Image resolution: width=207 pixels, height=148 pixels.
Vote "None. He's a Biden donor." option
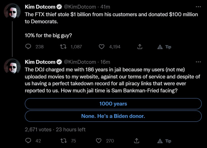(113, 116)
